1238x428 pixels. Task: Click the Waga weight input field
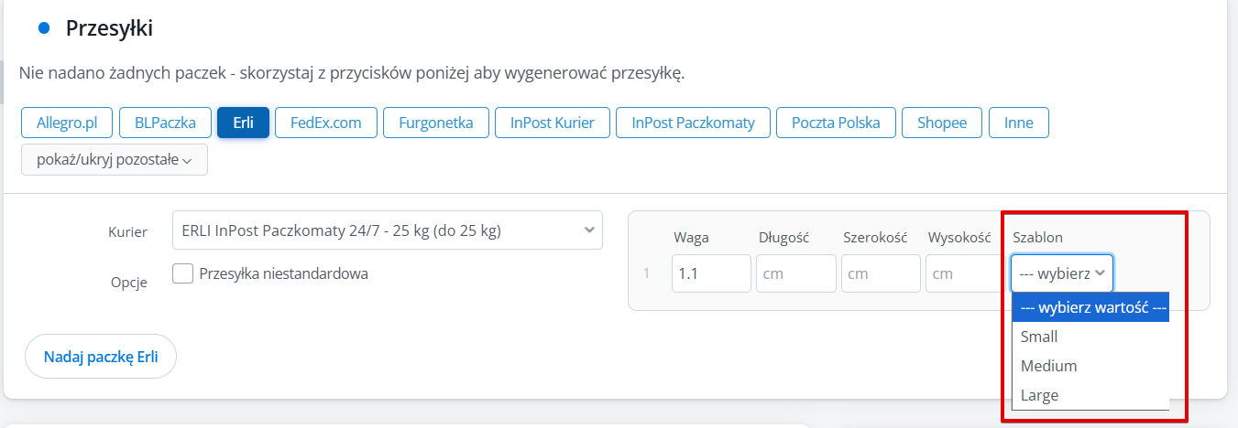711,273
